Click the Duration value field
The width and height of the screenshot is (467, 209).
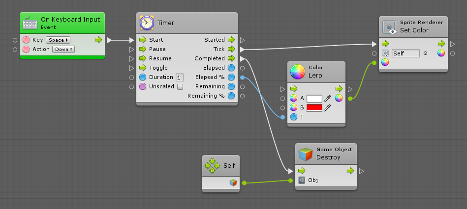click(179, 78)
